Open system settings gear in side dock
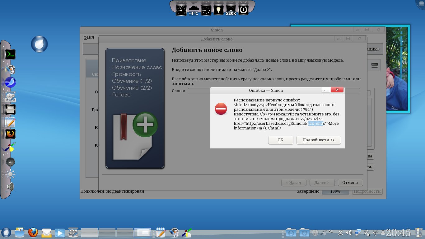 [x=11, y=97]
